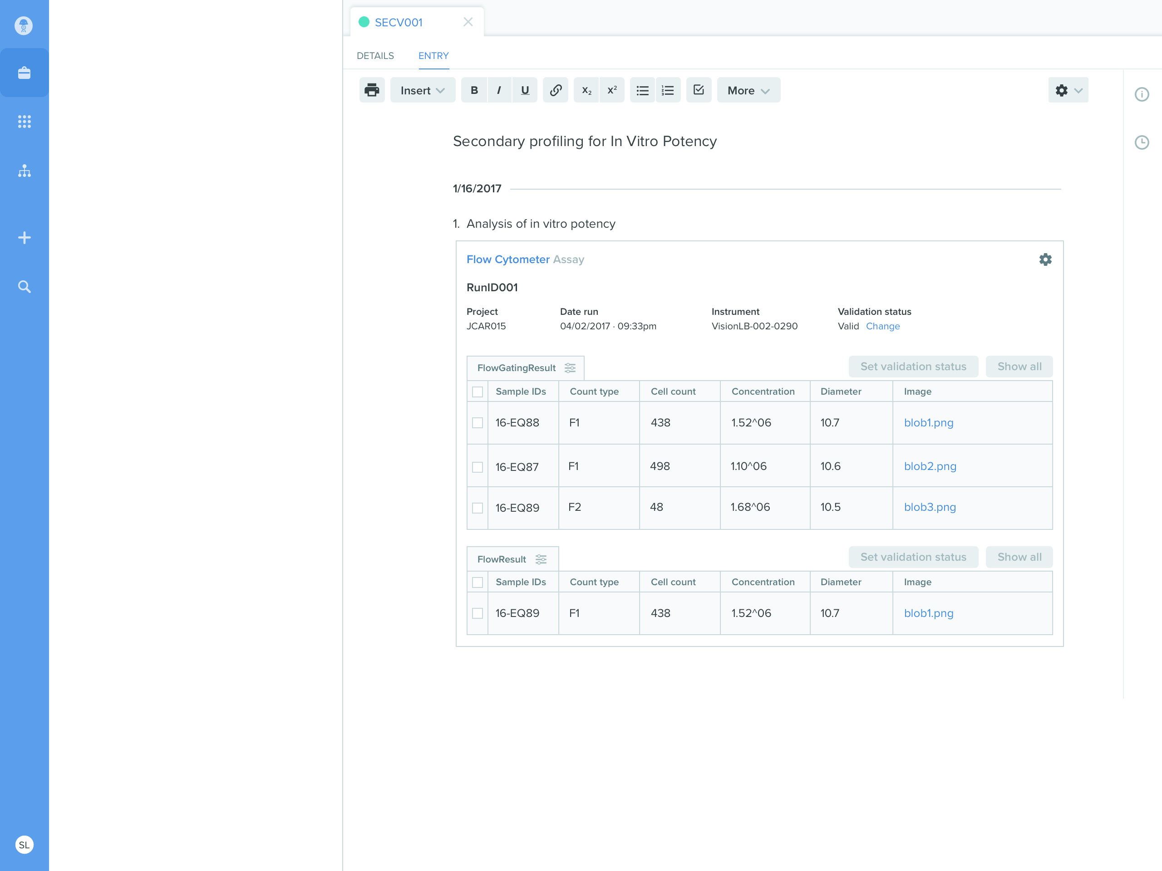1162x871 pixels.
Task: Click the JCAR015 project value
Action: click(x=486, y=326)
